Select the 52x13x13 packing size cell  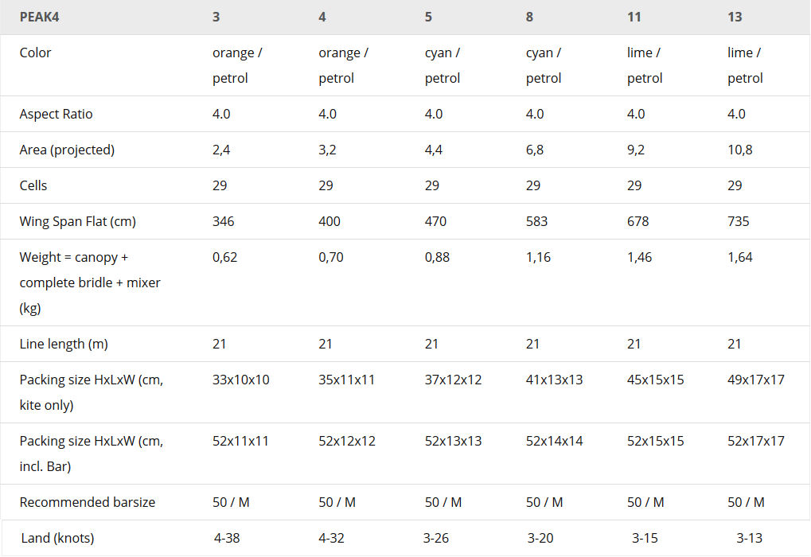[453, 441]
